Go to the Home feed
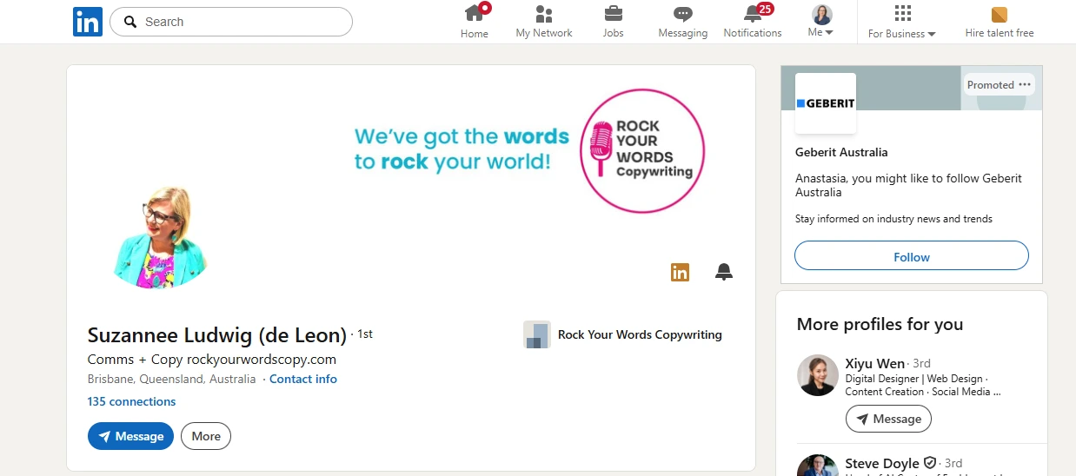Image resolution: width=1076 pixels, height=476 pixels. point(475,22)
